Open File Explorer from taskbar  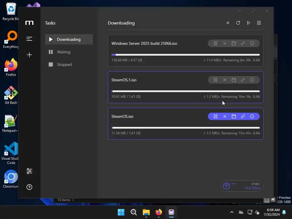[x=146, y=212]
